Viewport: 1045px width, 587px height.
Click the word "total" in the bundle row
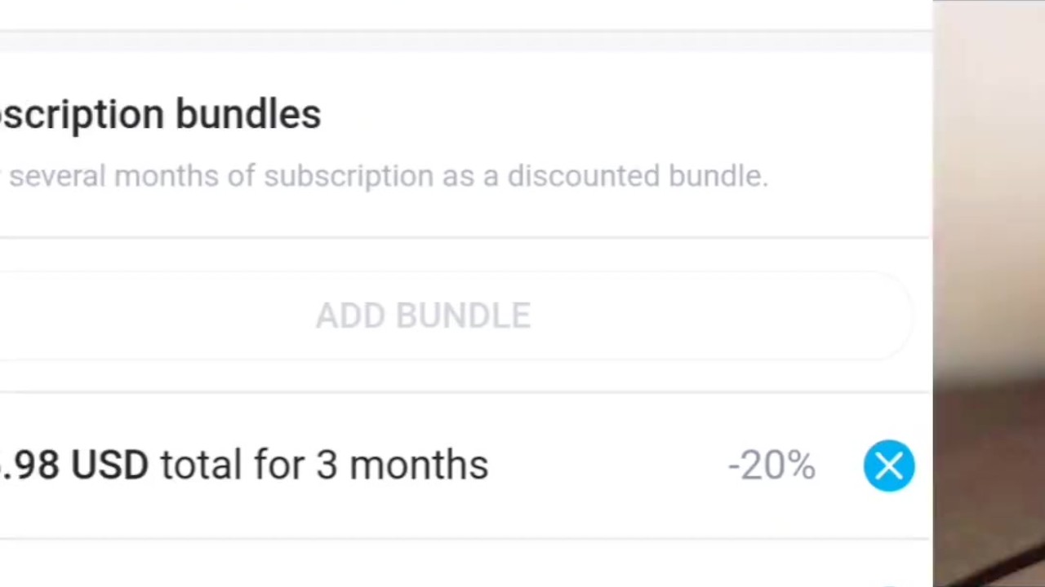[x=201, y=465]
